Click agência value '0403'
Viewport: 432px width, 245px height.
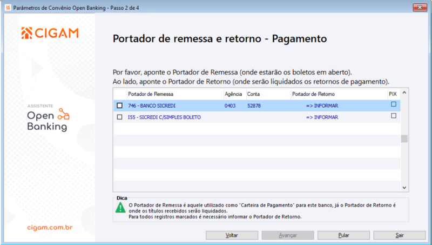[x=230, y=105]
